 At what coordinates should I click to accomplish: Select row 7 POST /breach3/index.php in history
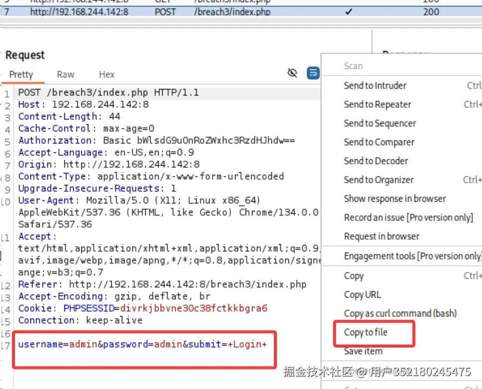coord(241,11)
